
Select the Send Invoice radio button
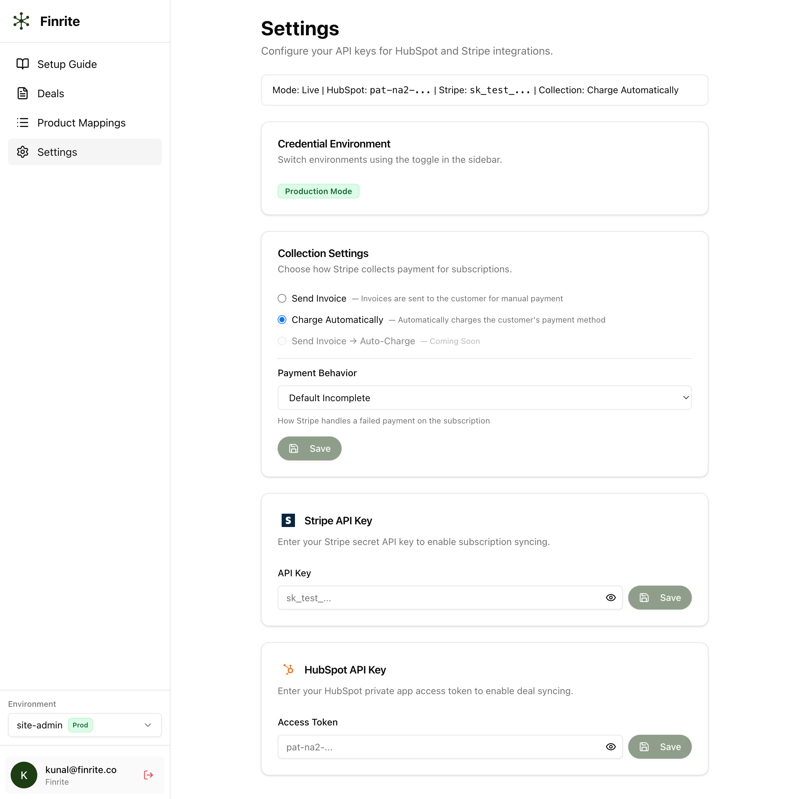tap(282, 298)
